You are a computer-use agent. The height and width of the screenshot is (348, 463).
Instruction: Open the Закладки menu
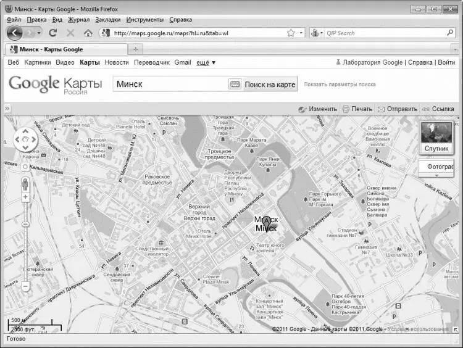click(108, 20)
